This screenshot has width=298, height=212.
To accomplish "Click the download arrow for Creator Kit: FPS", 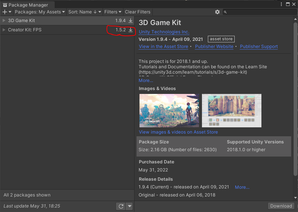I will point(131,30).
